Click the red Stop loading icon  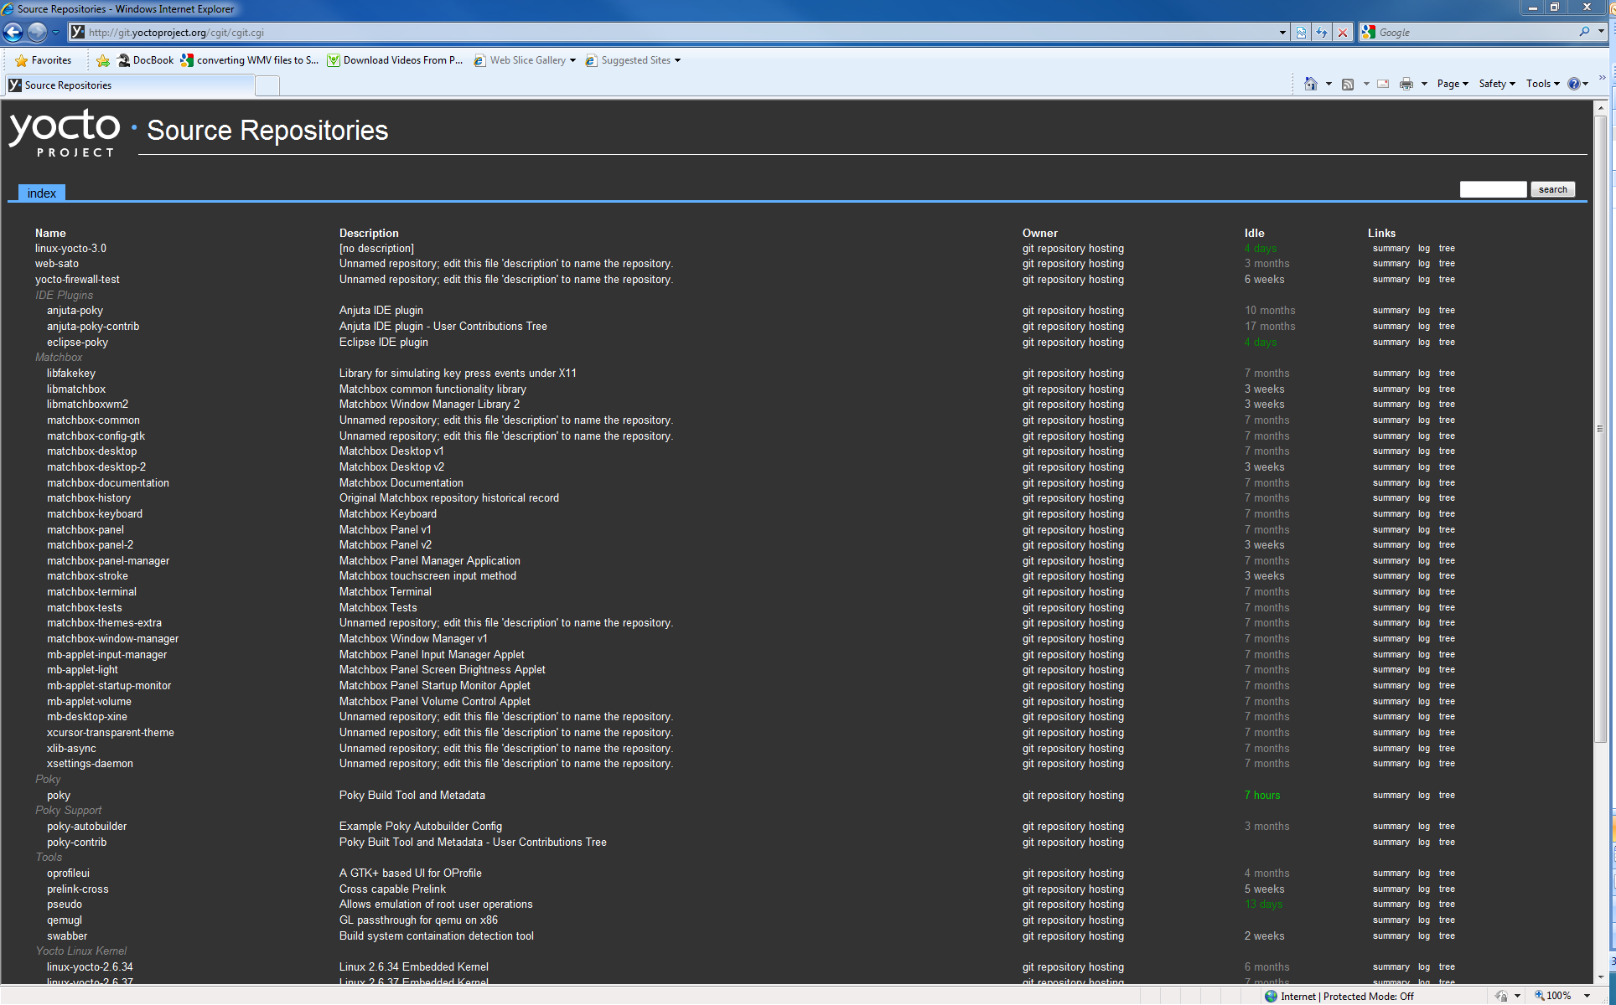(x=1343, y=33)
